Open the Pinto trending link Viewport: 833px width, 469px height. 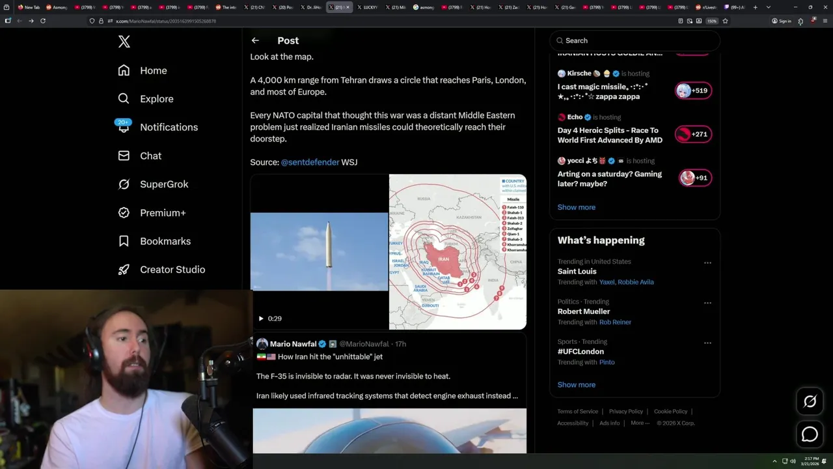tap(607, 362)
